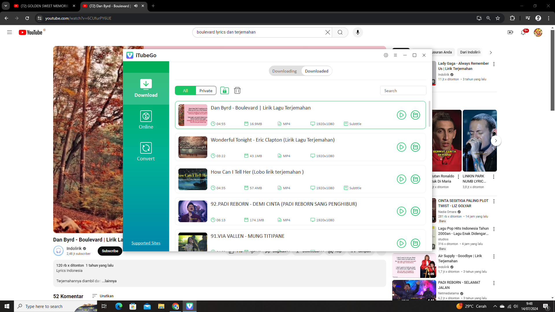Select the All filter
Screen dimensions: 555x312
coord(185,90)
